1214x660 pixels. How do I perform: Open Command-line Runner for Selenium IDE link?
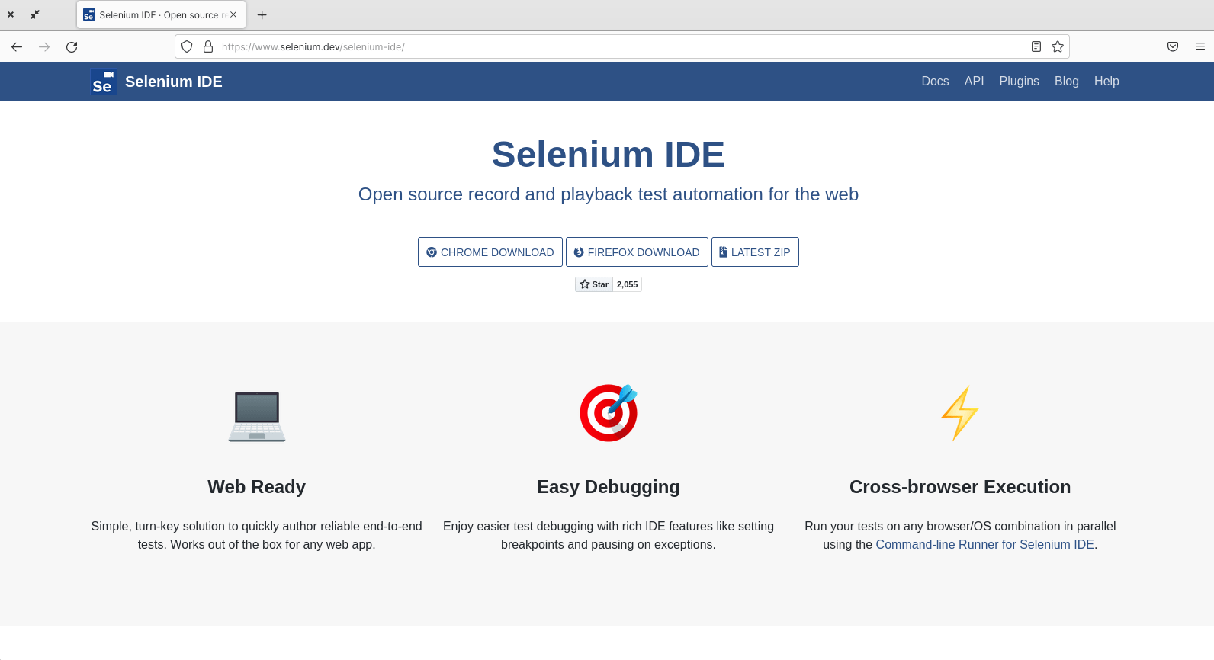[984, 544]
